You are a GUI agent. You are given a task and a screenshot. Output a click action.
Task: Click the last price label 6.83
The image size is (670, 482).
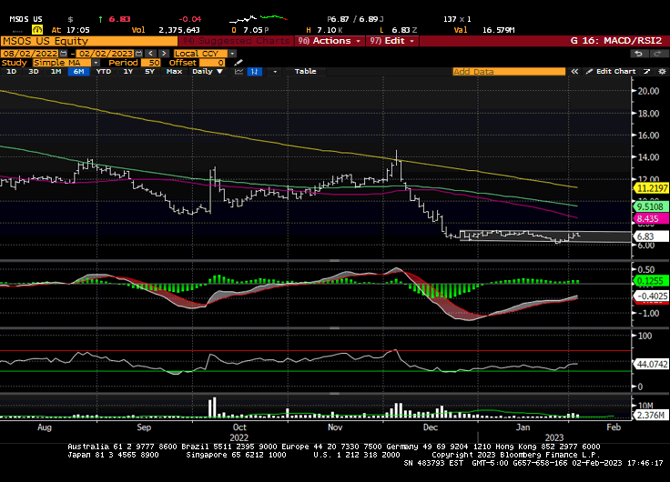pyautogui.click(x=650, y=236)
